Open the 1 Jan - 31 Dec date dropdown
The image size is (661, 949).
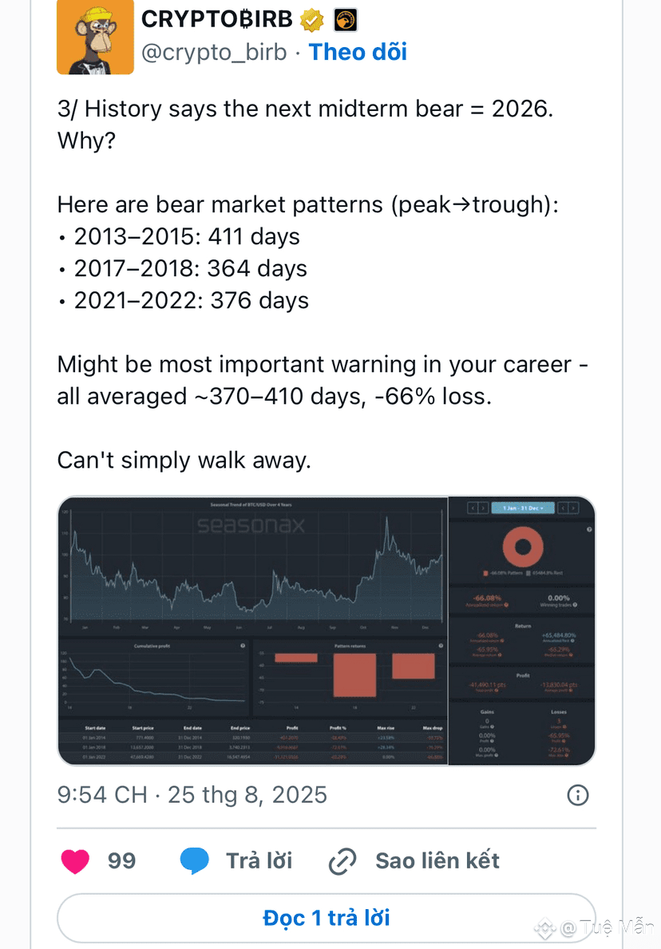[522, 508]
